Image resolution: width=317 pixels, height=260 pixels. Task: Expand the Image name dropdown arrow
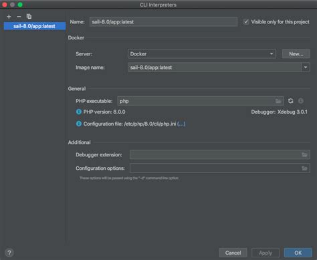click(x=306, y=68)
